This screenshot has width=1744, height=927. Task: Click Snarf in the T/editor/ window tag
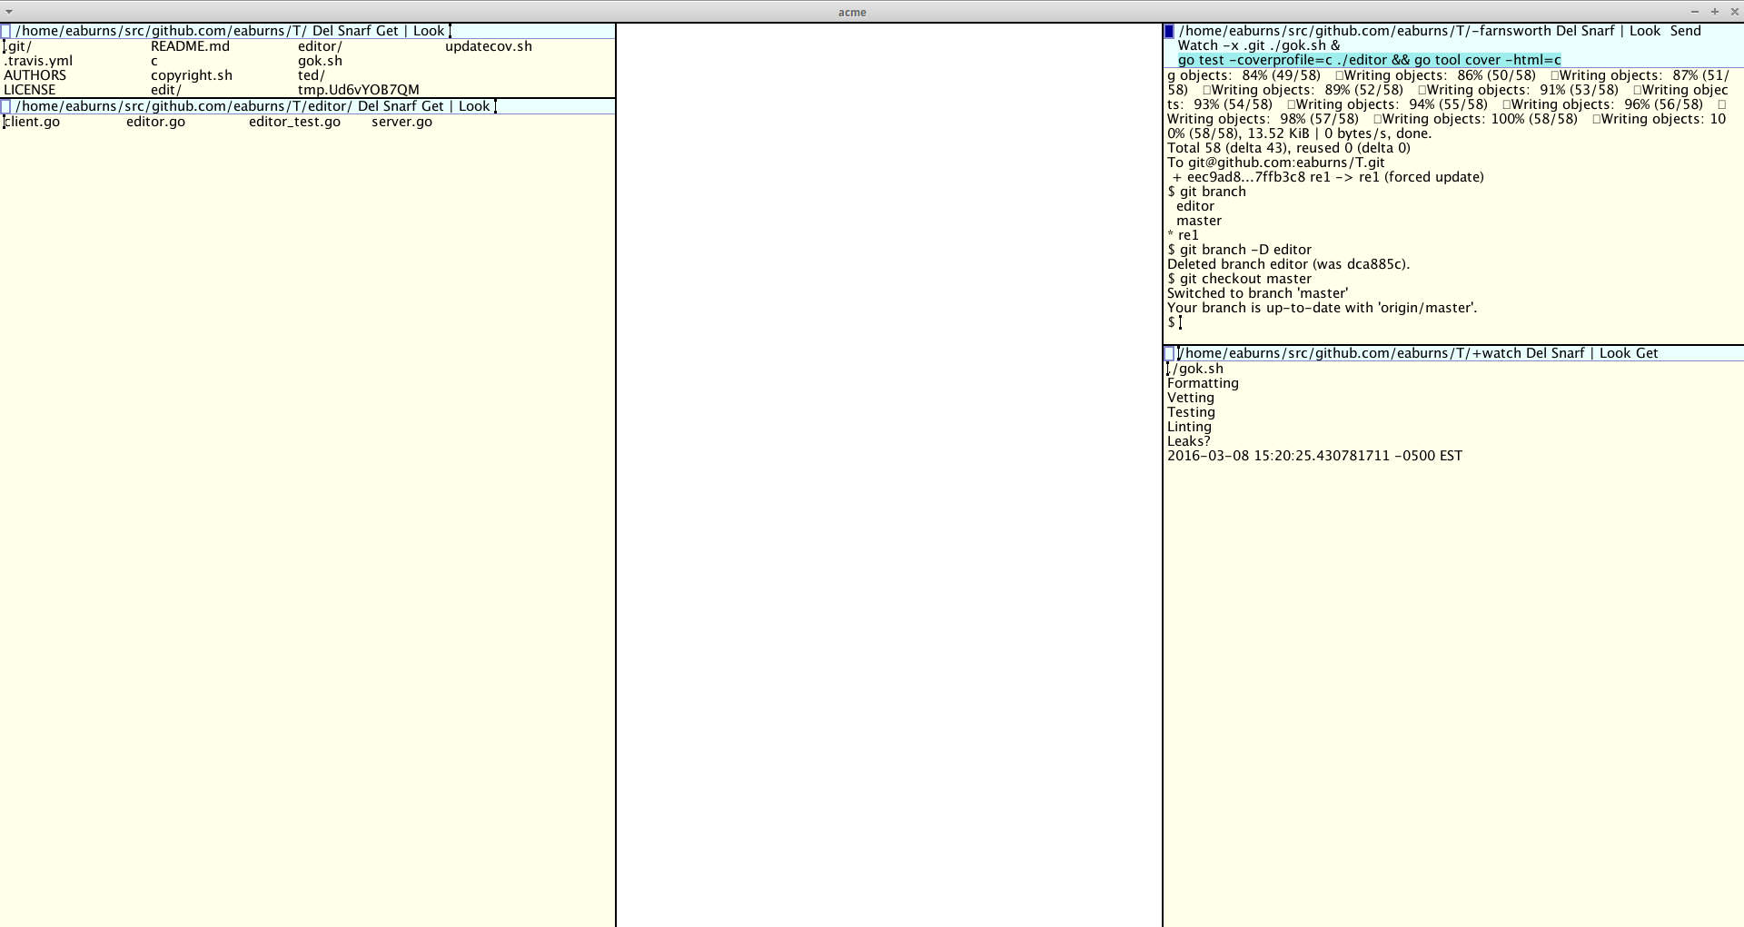click(400, 106)
